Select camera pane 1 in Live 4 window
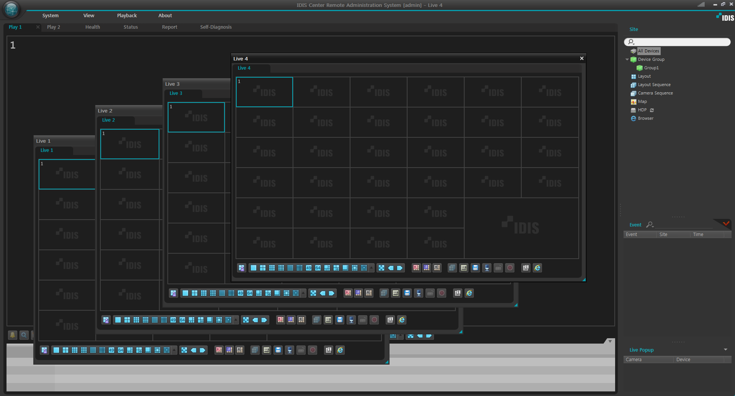Viewport: 735px width, 396px height. [x=264, y=92]
